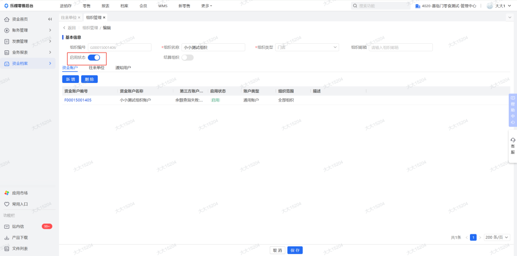Click the 业务报表 chart icon
Image resolution: width=517 pixels, height=256 pixels.
click(x=7, y=53)
